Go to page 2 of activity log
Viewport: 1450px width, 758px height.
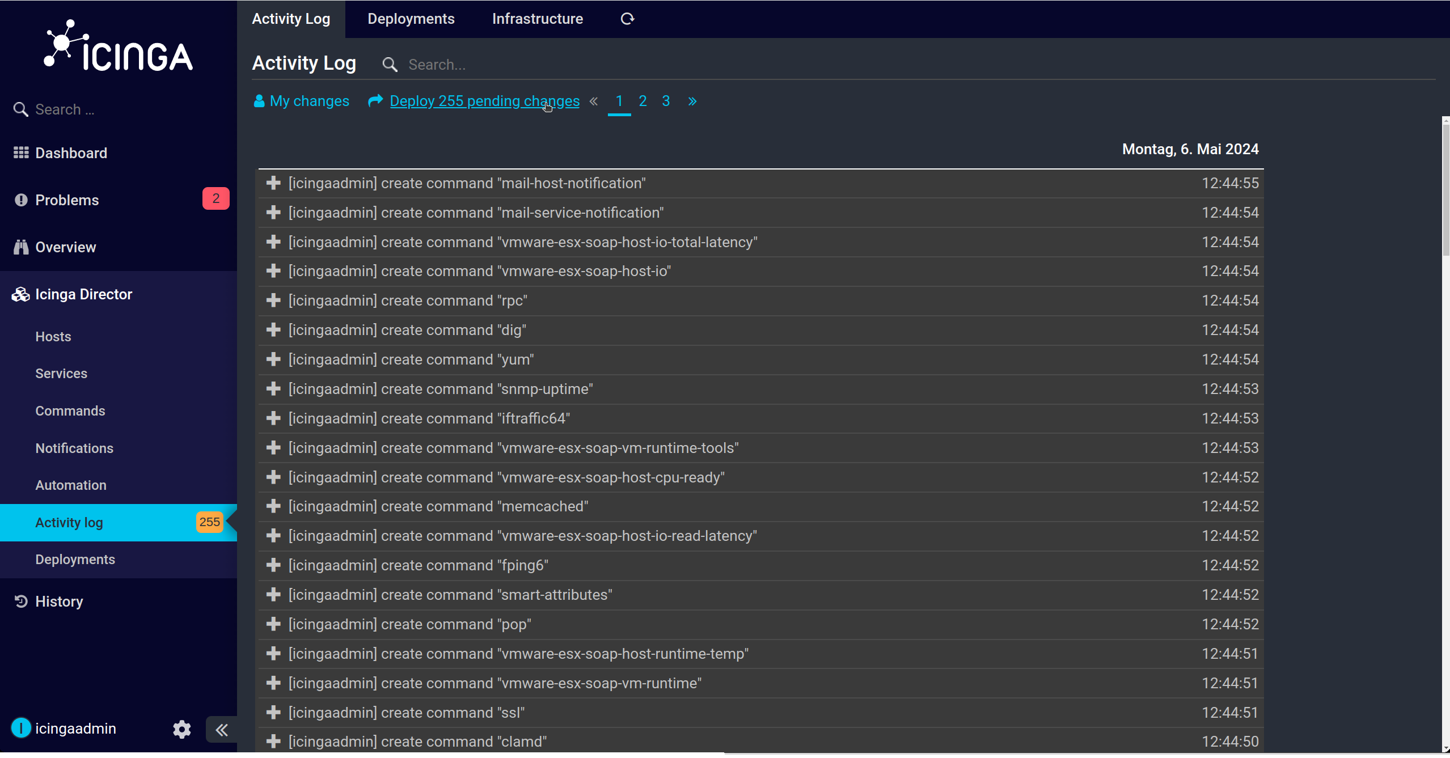tap(642, 101)
